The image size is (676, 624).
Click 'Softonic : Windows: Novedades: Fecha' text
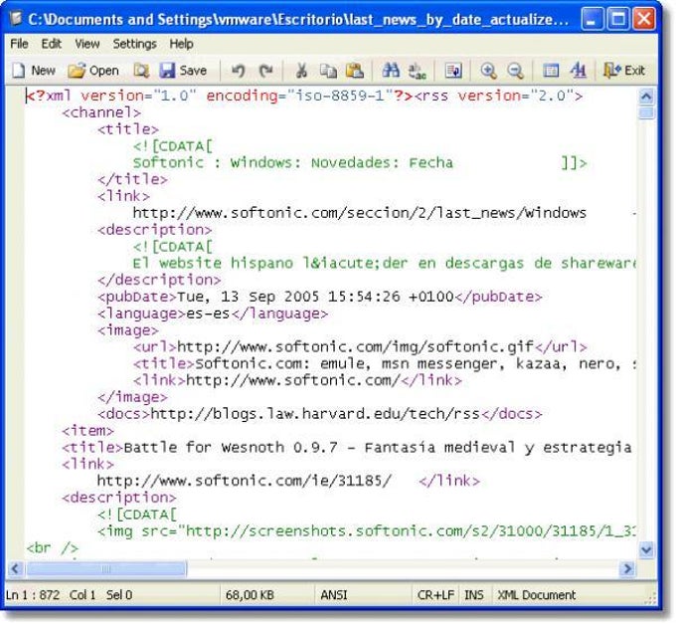[x=292, y=162]
